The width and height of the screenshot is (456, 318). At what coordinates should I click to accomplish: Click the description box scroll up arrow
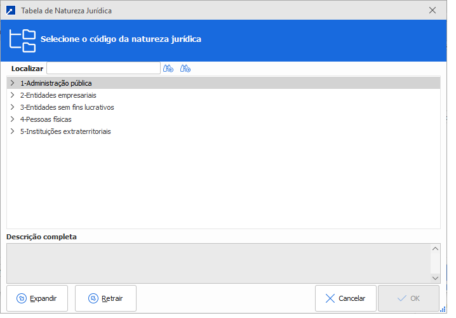tap(435, 249)
